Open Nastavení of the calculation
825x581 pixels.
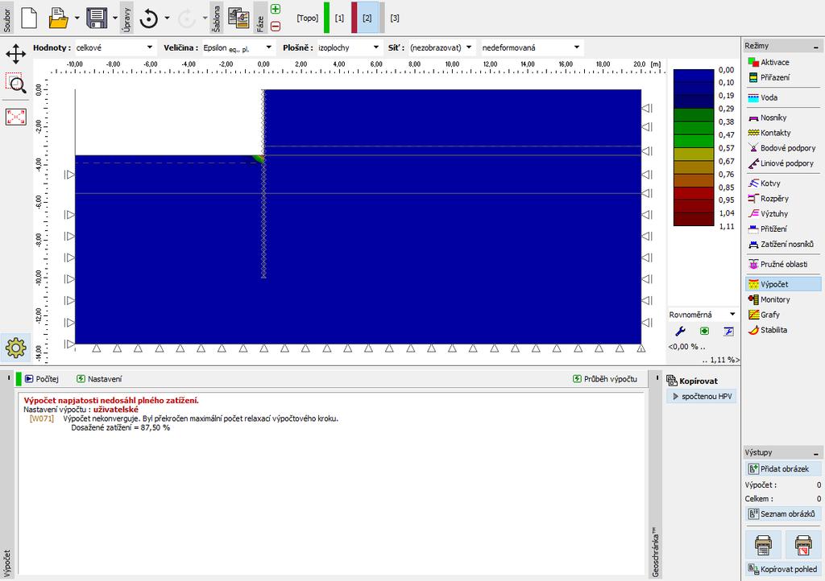pyautogui.click(x=99, y=379)
